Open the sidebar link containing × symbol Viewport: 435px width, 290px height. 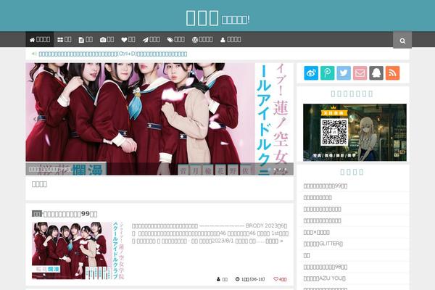(317, 232)
